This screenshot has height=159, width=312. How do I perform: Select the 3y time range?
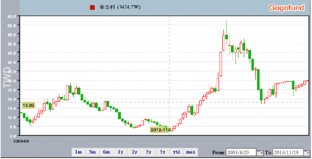(149, 152)
